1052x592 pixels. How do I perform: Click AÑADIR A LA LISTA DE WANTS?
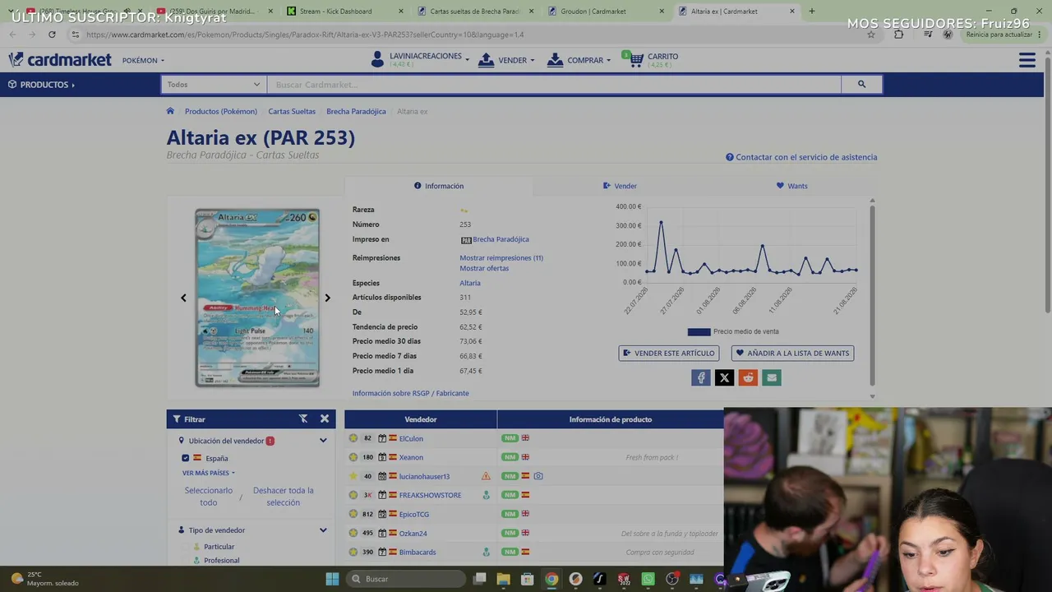point(792,353)
